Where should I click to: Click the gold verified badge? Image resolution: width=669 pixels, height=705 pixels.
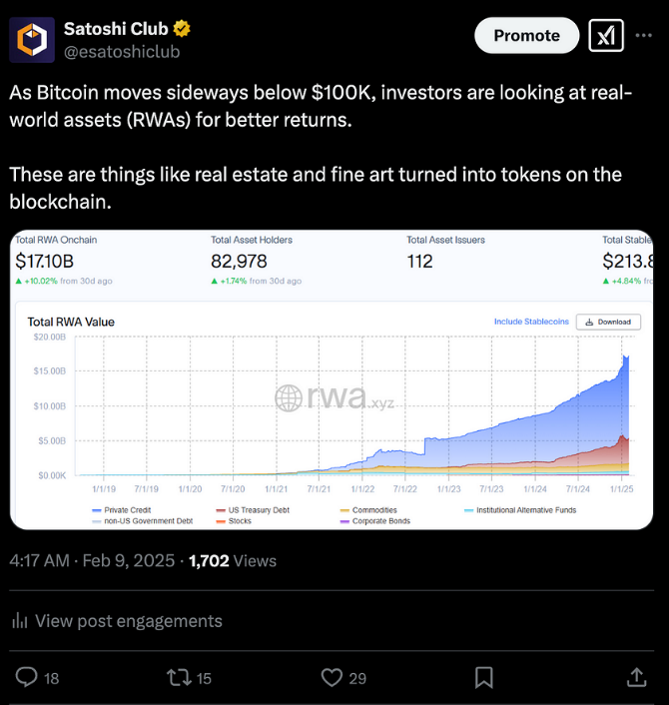point(183,29)
